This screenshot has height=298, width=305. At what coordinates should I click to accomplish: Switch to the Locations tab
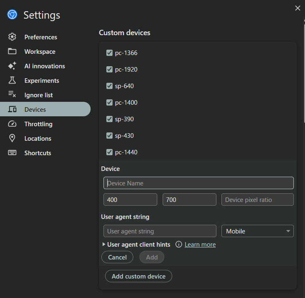(45, 139)
